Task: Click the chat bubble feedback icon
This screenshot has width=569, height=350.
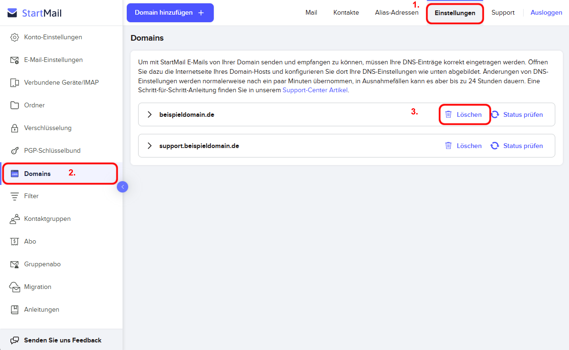Action: tap(15, 340)
